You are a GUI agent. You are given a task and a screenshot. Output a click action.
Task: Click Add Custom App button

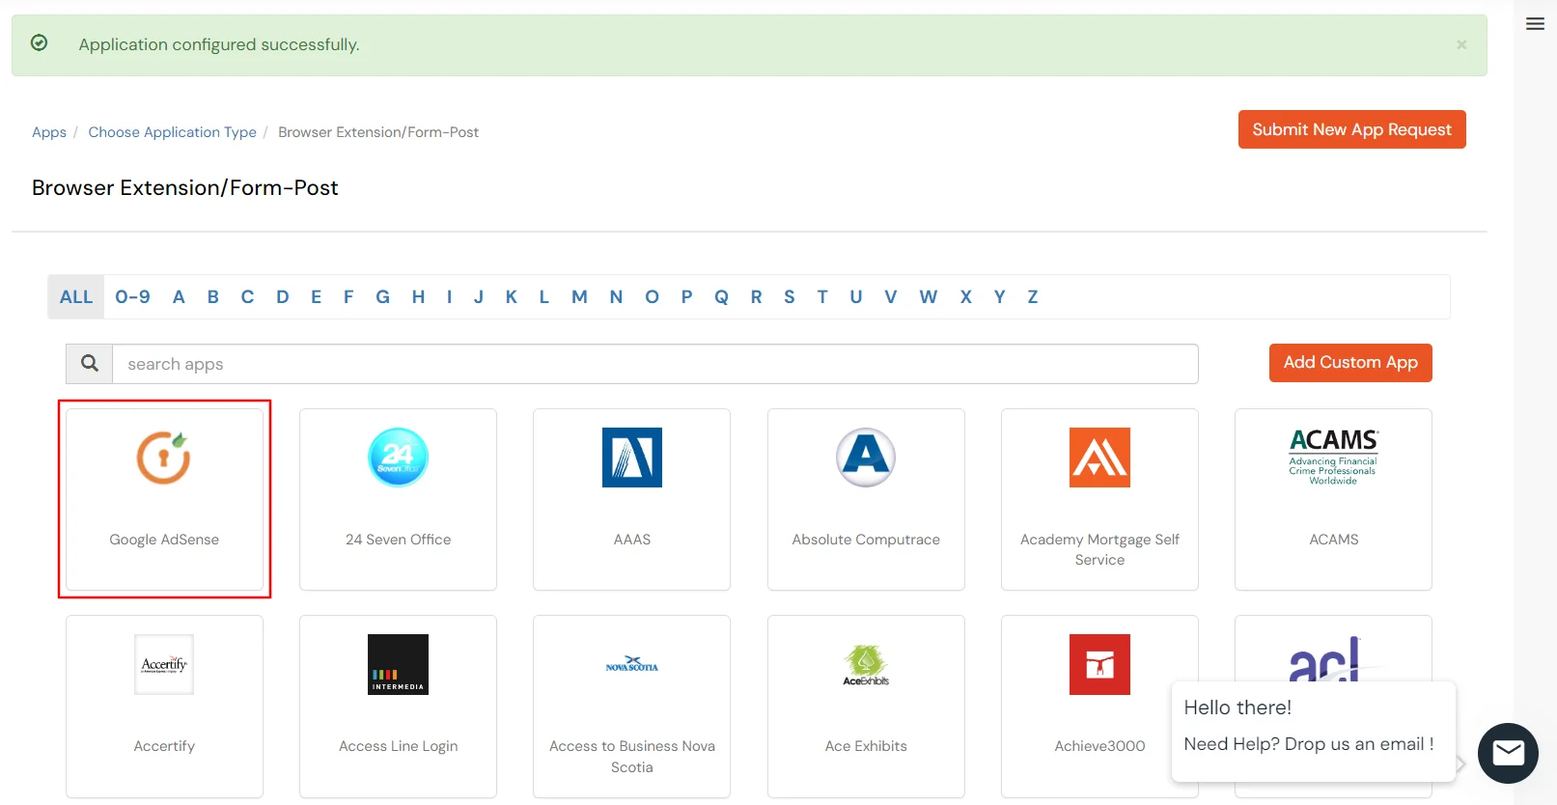[1350, 363]
